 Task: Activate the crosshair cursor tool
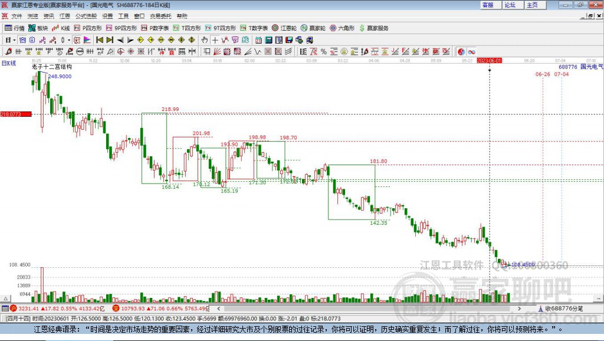tap(215, 40)
